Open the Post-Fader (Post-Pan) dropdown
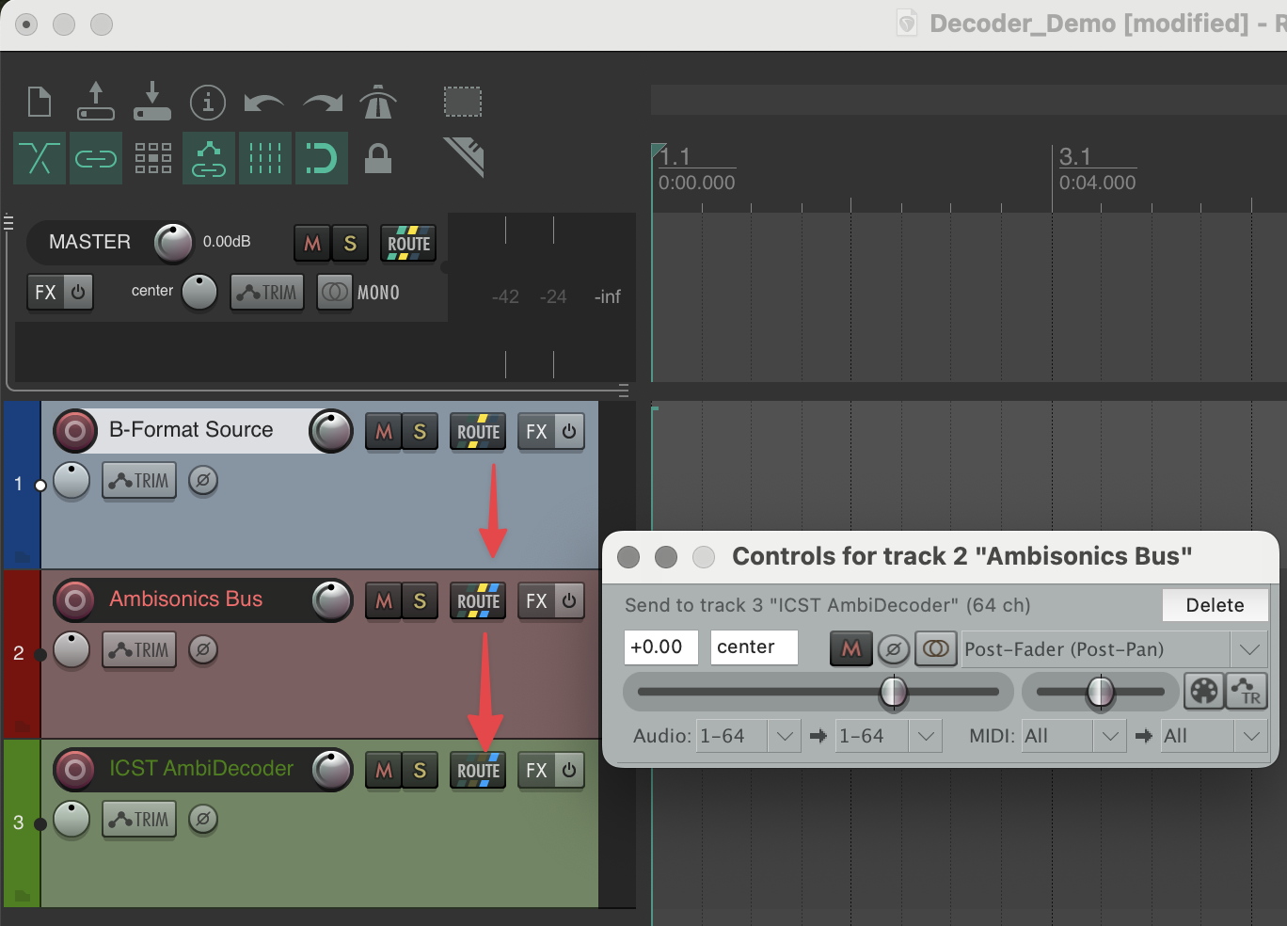The image size is (1287, 926). point(1248,649)
